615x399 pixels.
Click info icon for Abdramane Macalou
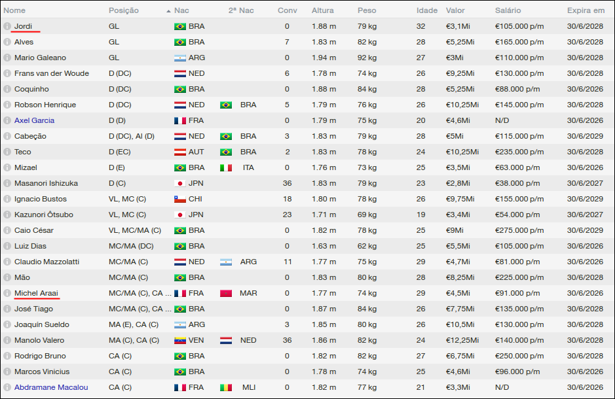click(7, 387)
